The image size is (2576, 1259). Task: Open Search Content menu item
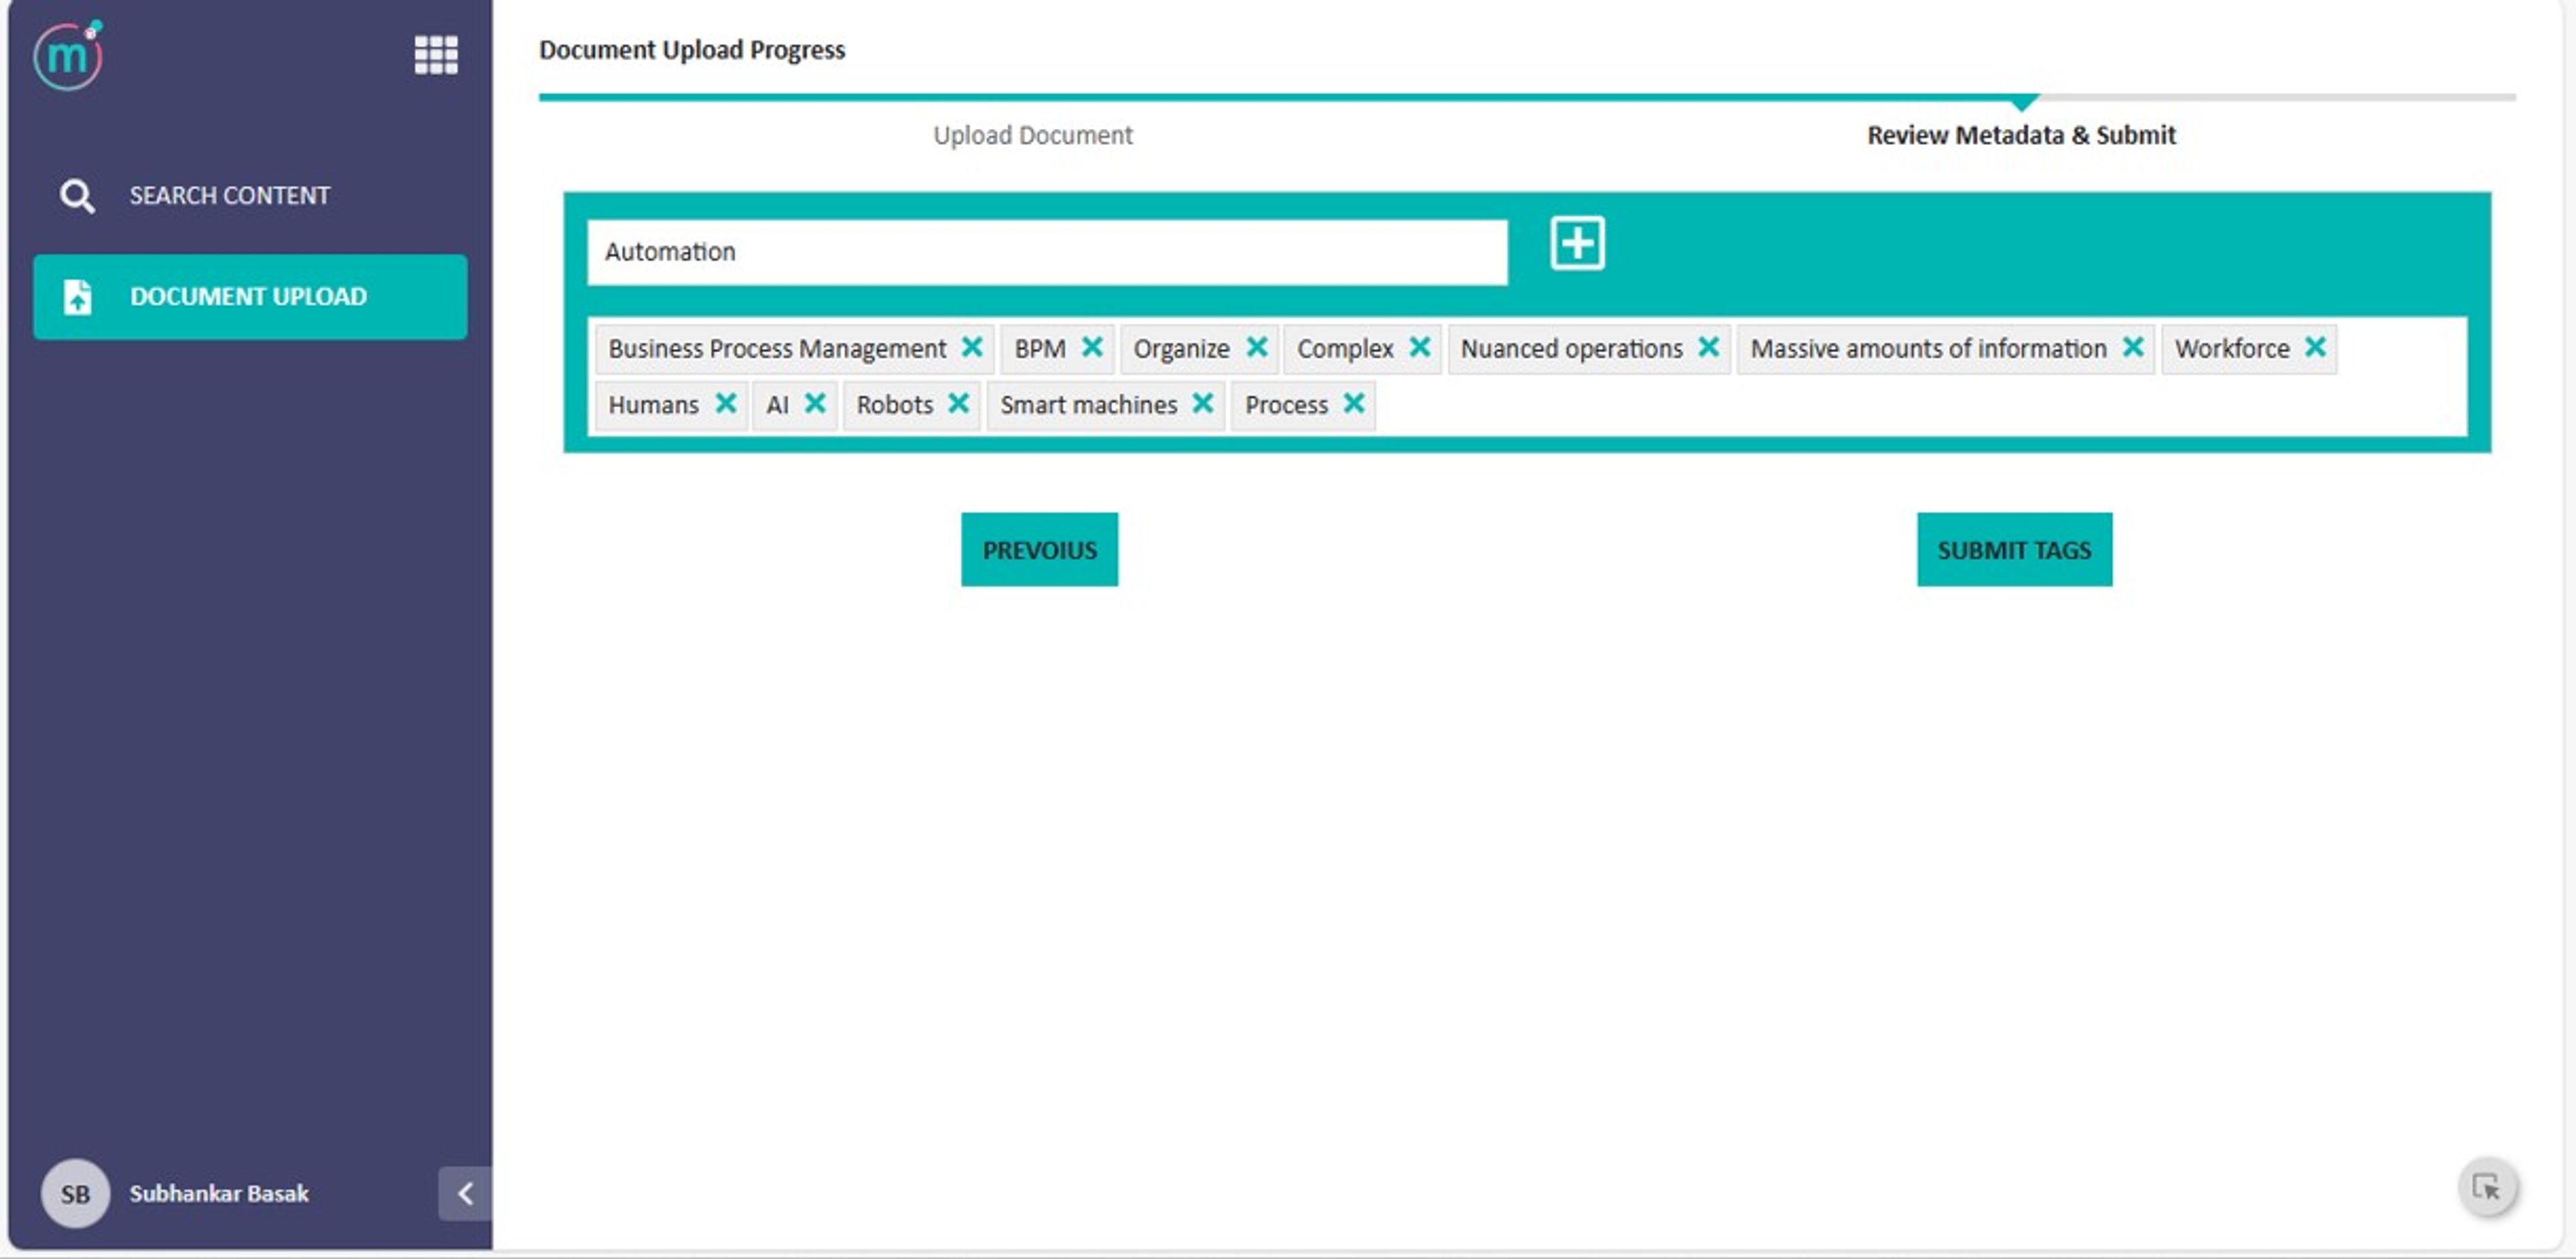[x=250, y=196]
